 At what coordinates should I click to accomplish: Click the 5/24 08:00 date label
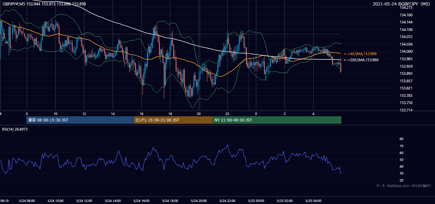pos(27,201)
